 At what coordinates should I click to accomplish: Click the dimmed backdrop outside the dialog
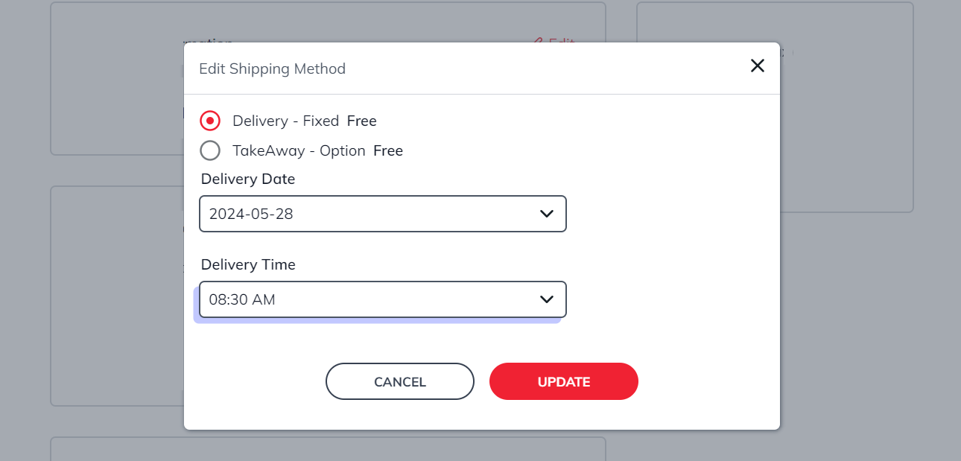point(857,335)
